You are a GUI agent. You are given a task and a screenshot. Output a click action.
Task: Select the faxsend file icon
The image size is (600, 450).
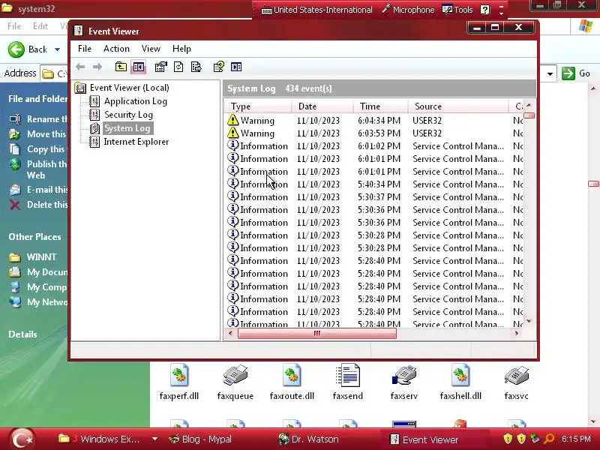(347, 375)
